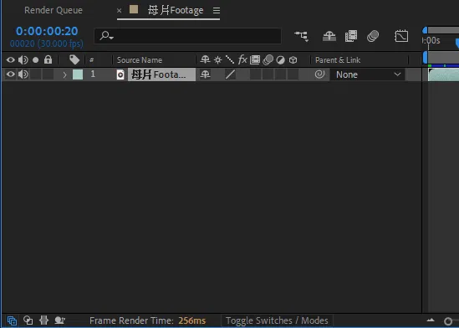This screenshot has height=328, width=459.
Task: Open the Composition Mini-Flowchart icon
Action: pos(301,36)
